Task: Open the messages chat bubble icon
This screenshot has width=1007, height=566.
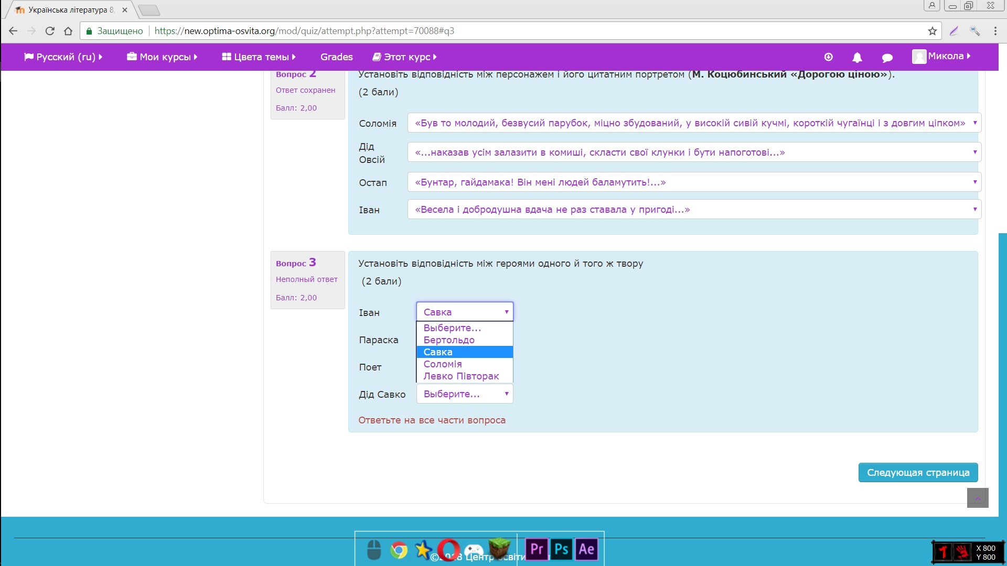Action: [x=887, y=57]
